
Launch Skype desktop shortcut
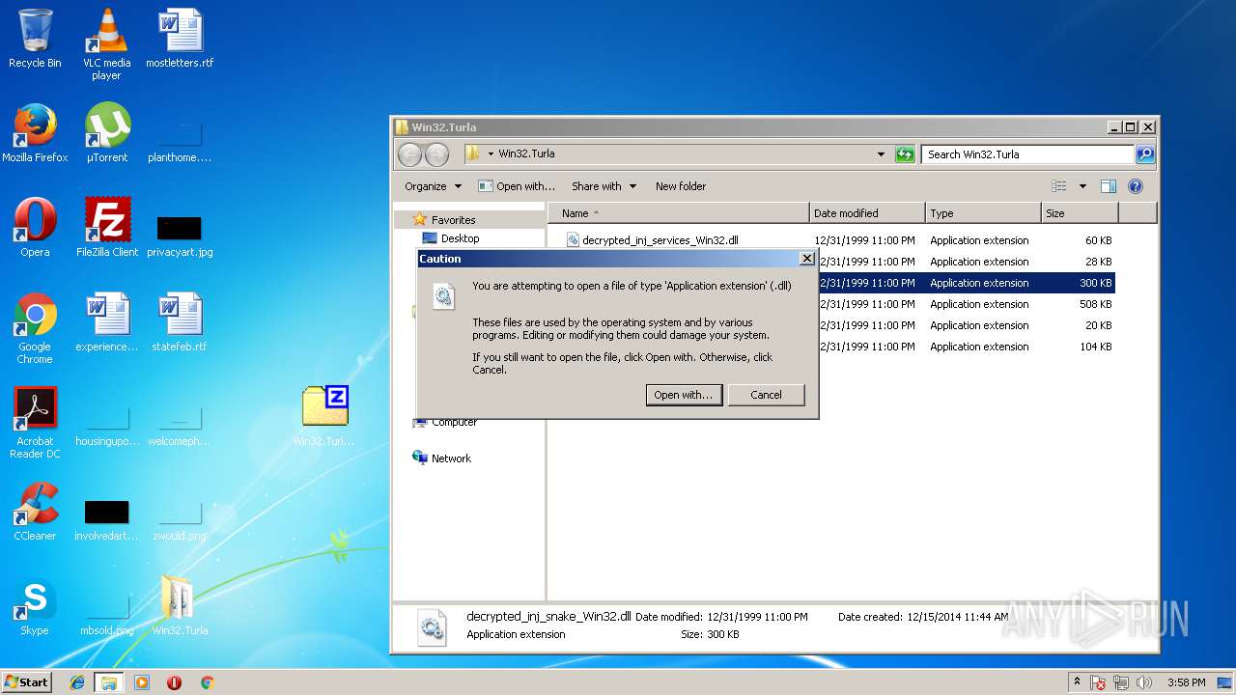[35, 606]
